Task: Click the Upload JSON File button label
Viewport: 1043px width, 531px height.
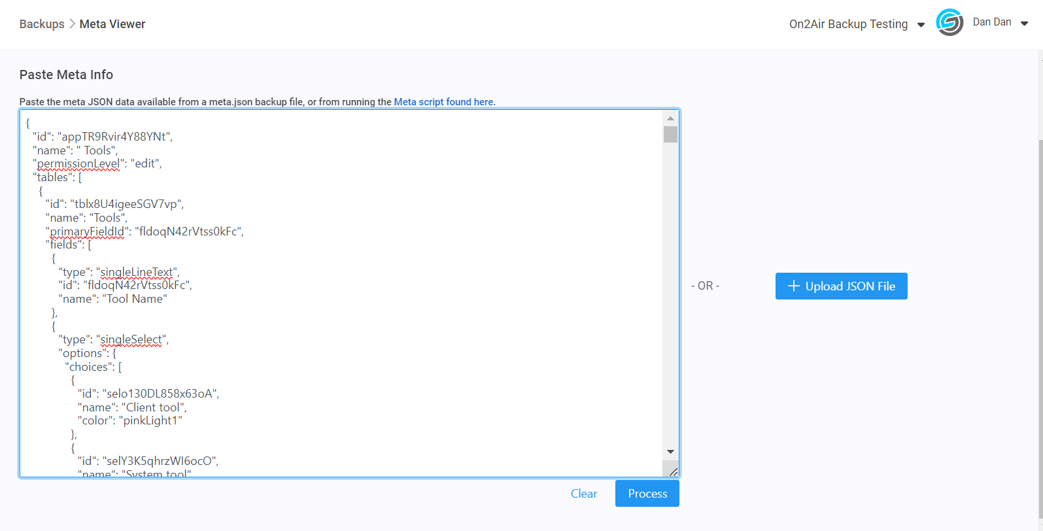Action: tap(850, 286)
